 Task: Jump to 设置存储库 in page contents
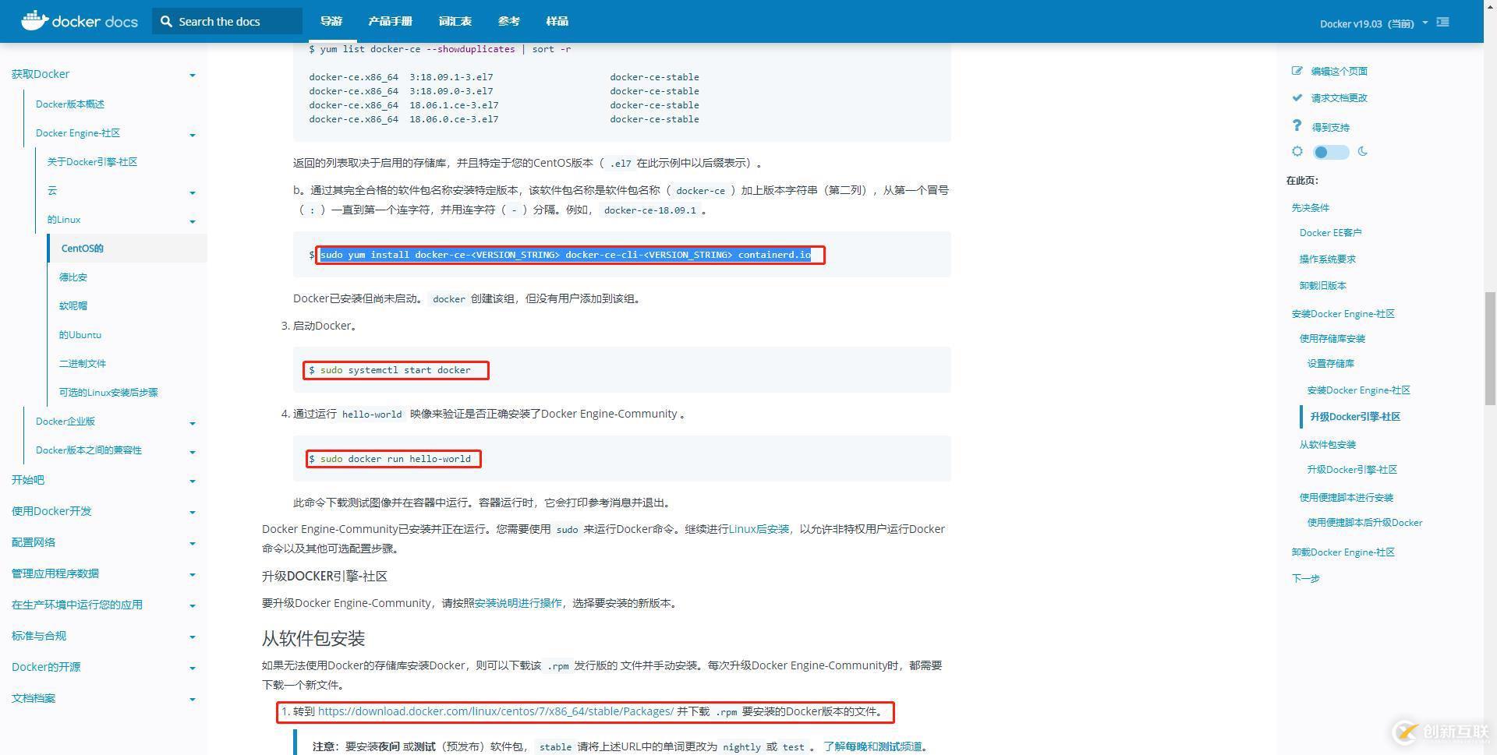click(x=1331, y=364)
